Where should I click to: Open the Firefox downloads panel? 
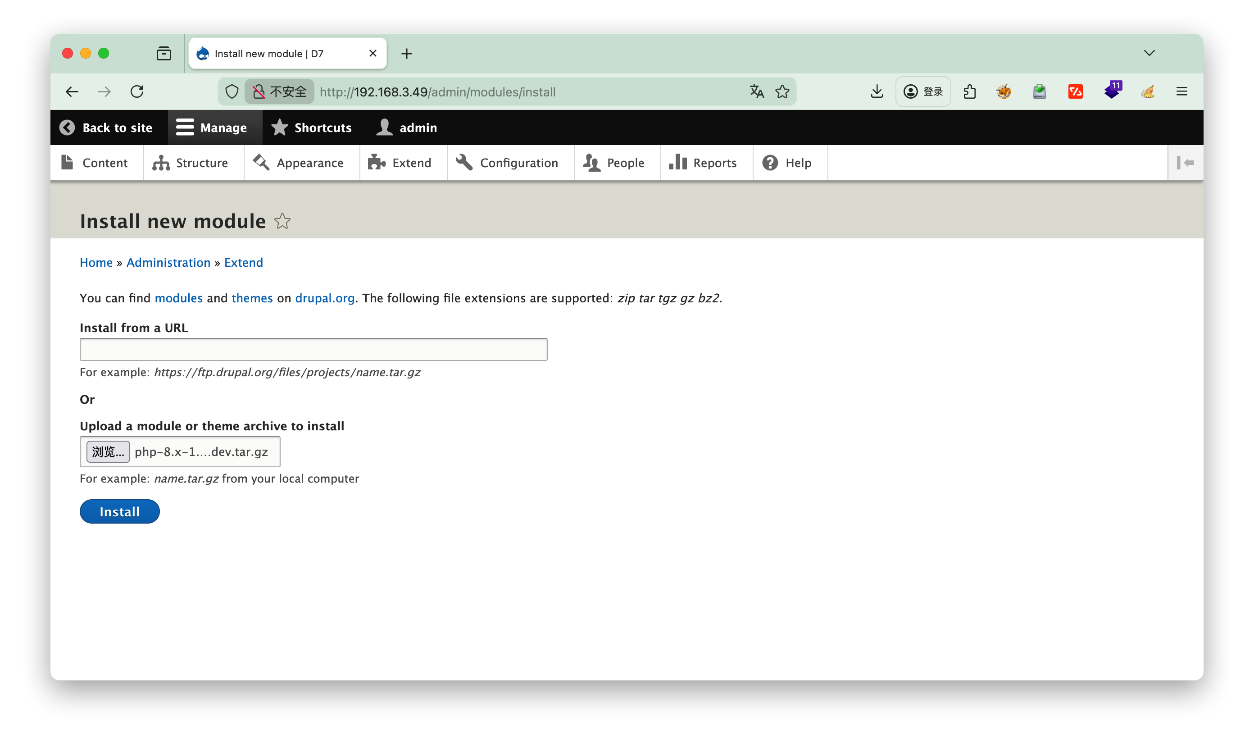pyautogui.click(x=877, y=92)
